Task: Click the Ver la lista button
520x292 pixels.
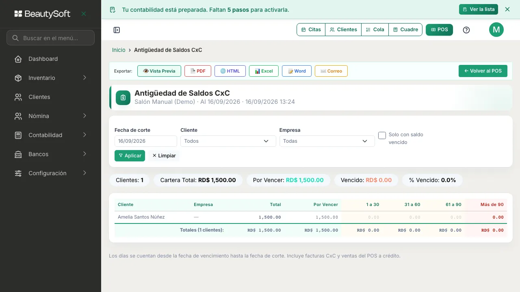Action: [x=479, y=9]
